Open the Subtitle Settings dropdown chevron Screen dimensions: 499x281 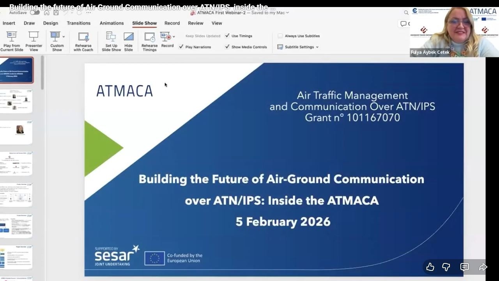point(317,47)
